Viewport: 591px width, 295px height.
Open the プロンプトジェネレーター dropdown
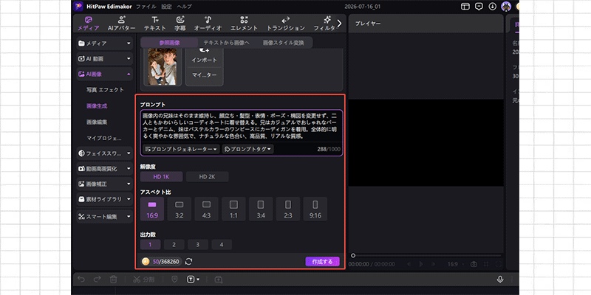click(x=181, y=150)
